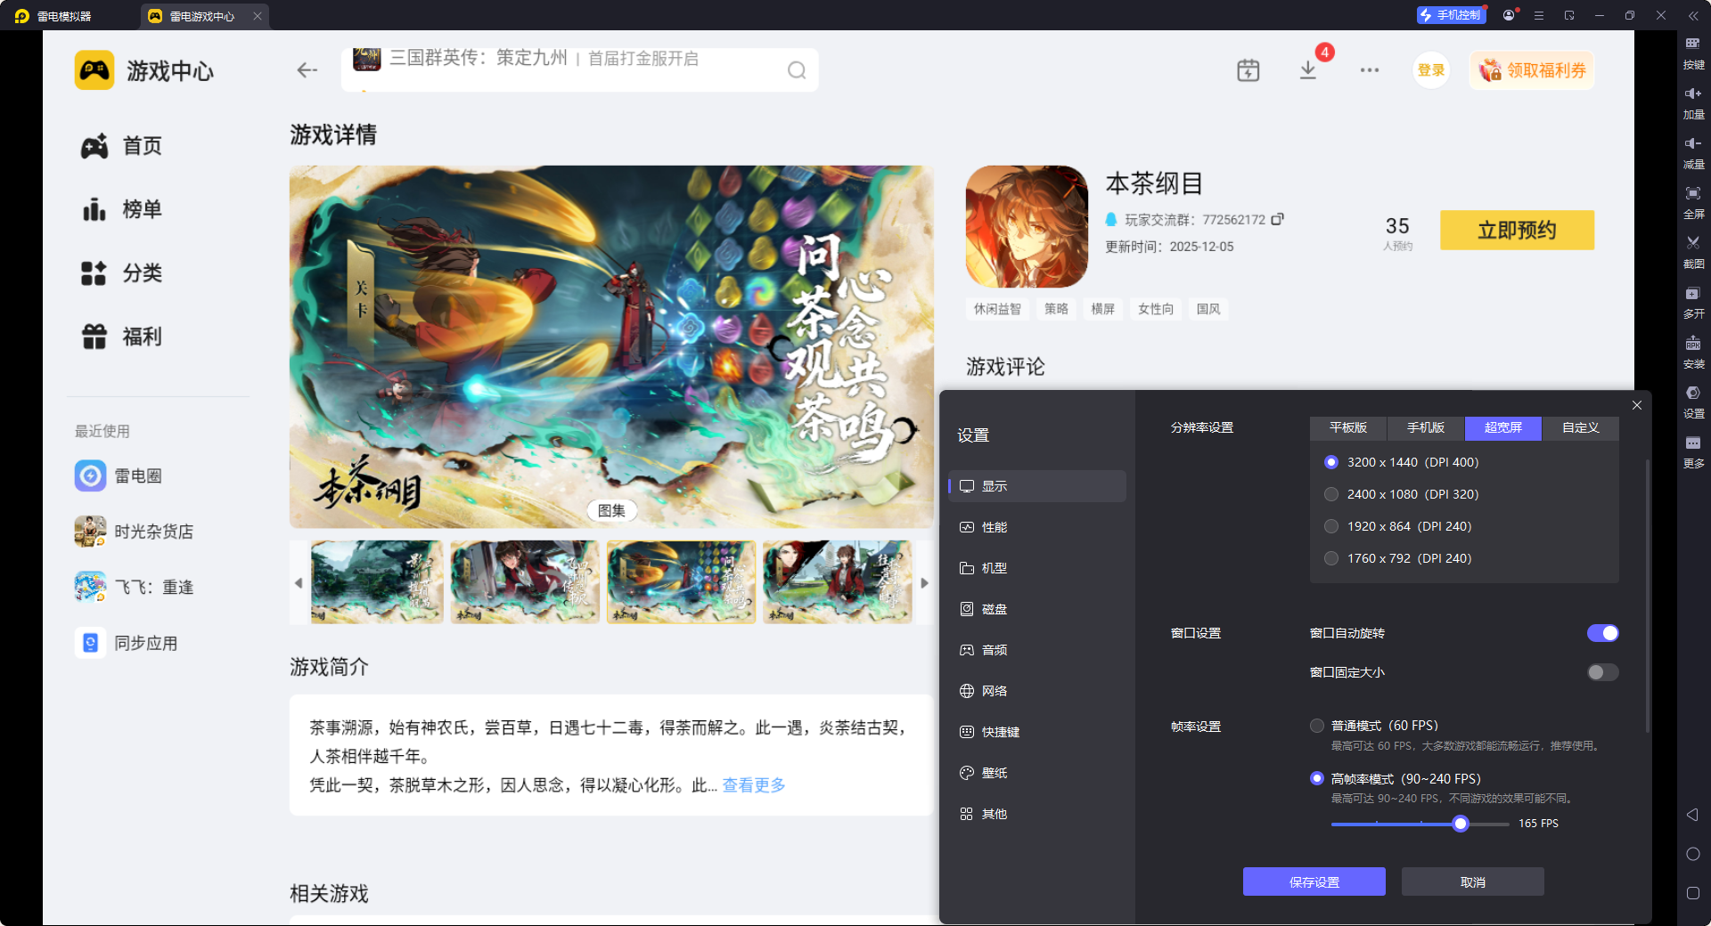The height and width of the screenshot is (926, 1711).
Task: Go to 首页 in game center sidebar
Action: (122, 146)
